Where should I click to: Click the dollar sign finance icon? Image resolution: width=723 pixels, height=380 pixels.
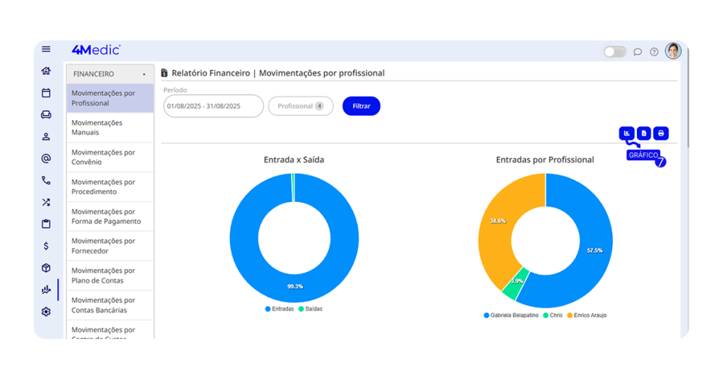(x=46, y=246)
